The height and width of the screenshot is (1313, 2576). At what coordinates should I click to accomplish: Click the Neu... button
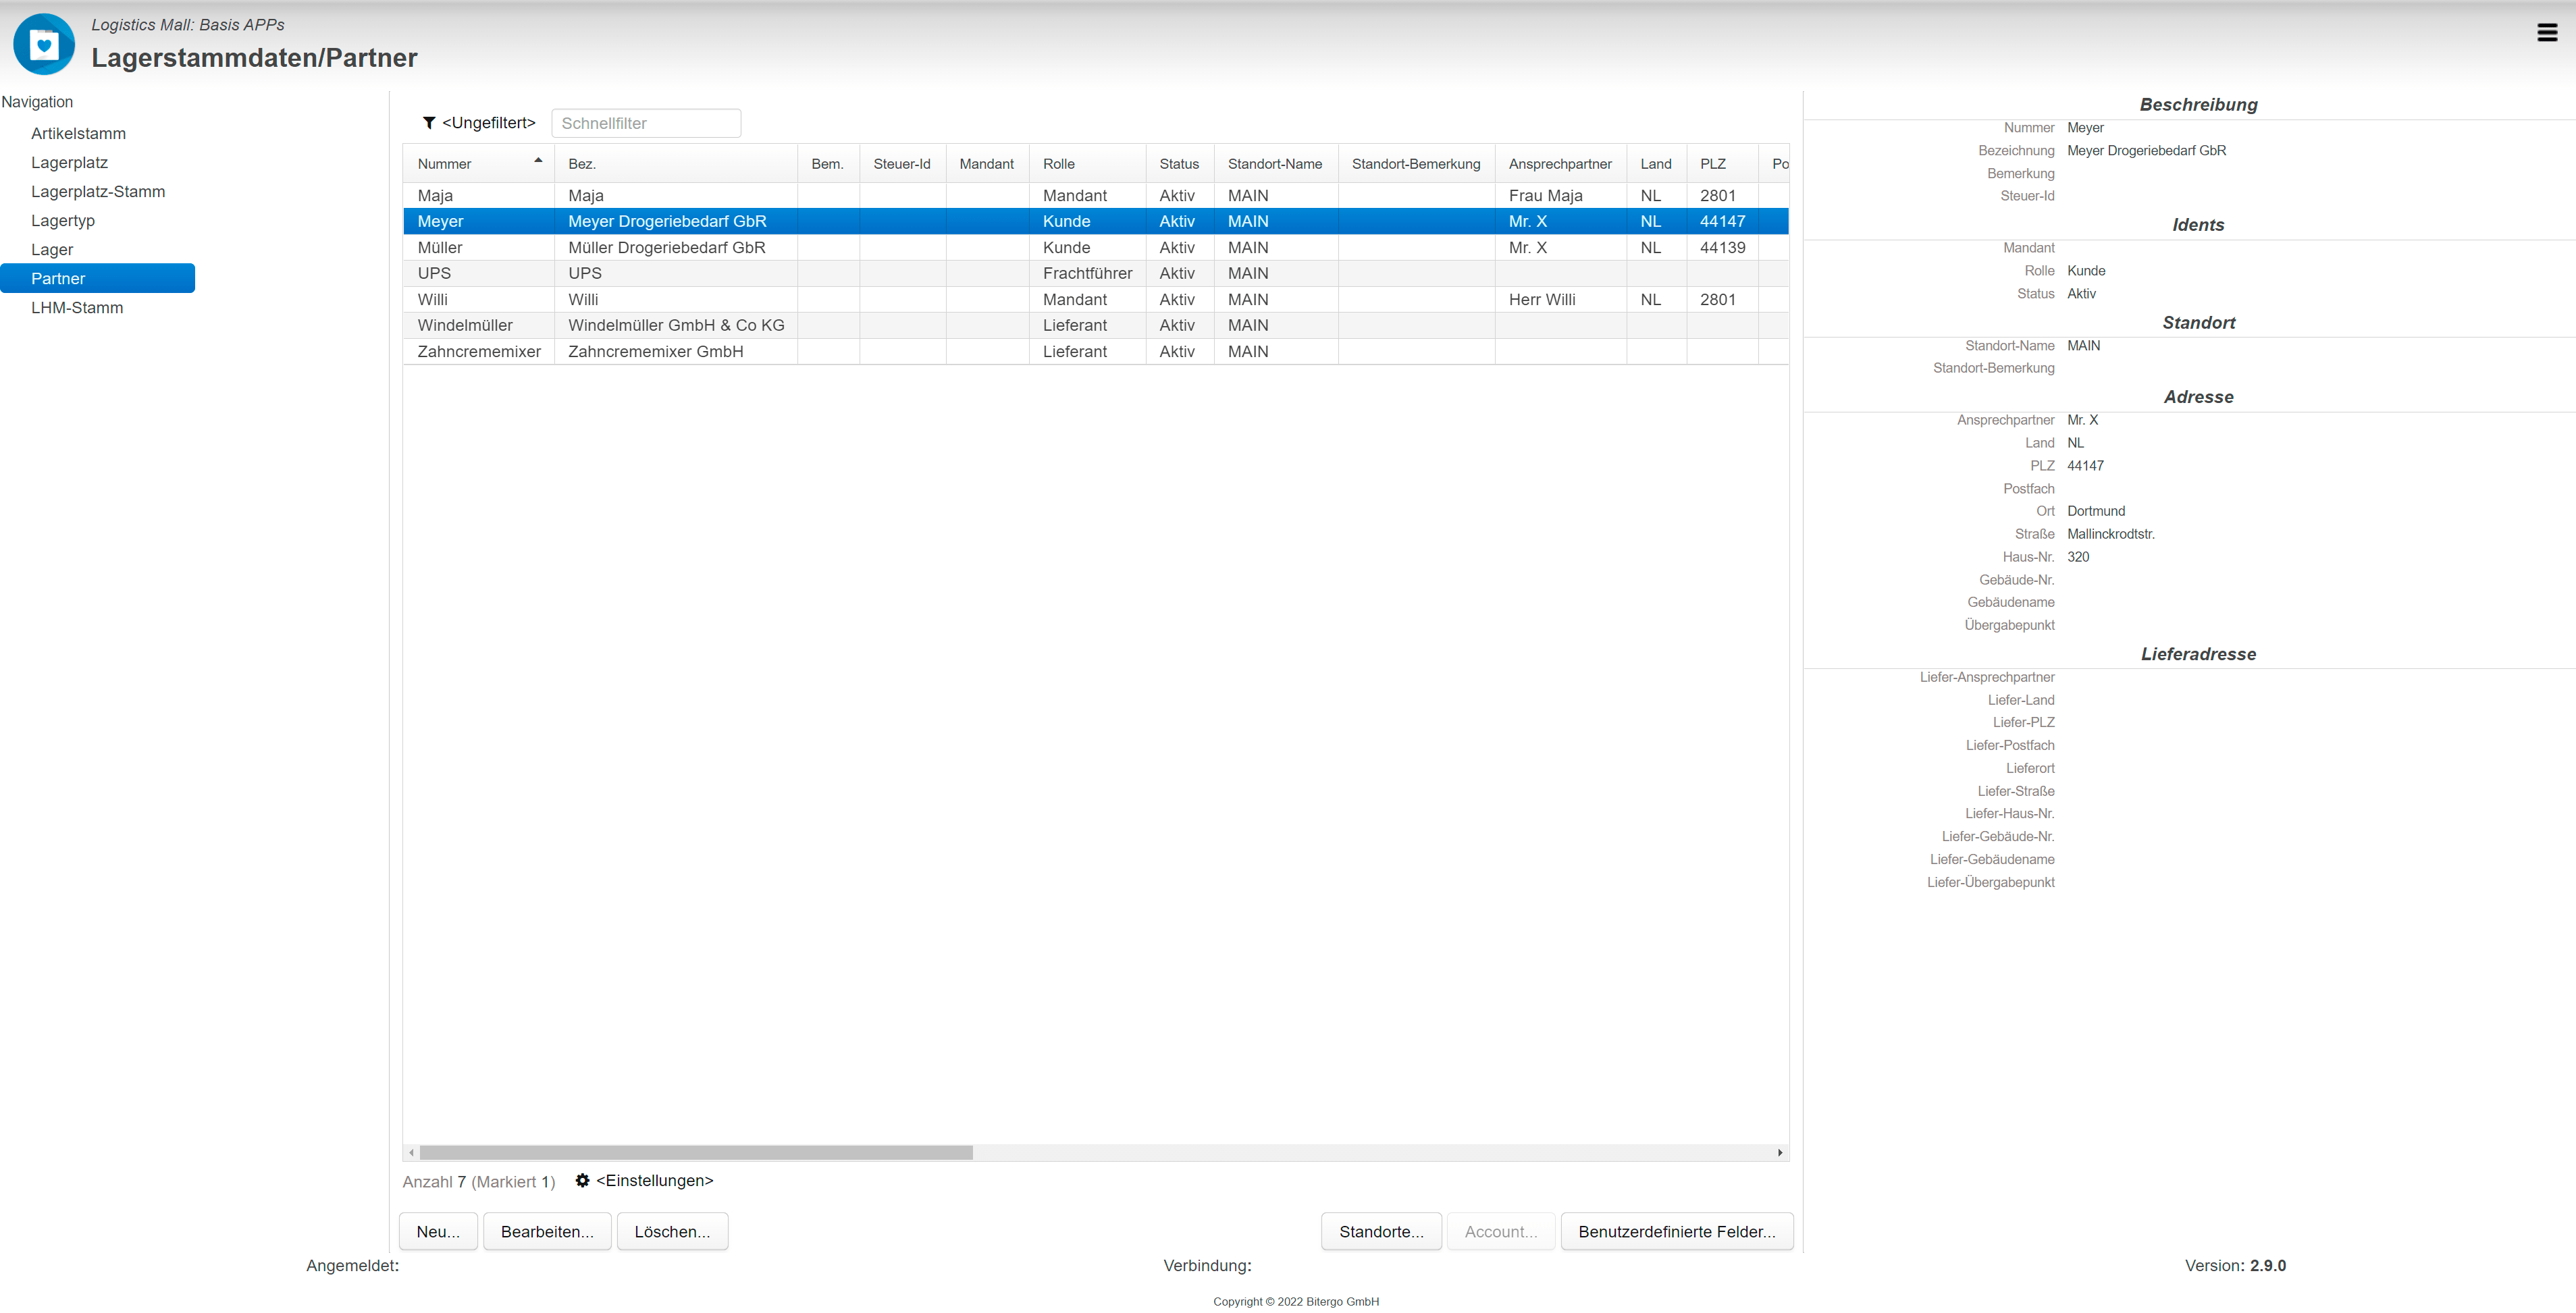pyautogui.click(x=438, y=1231)
